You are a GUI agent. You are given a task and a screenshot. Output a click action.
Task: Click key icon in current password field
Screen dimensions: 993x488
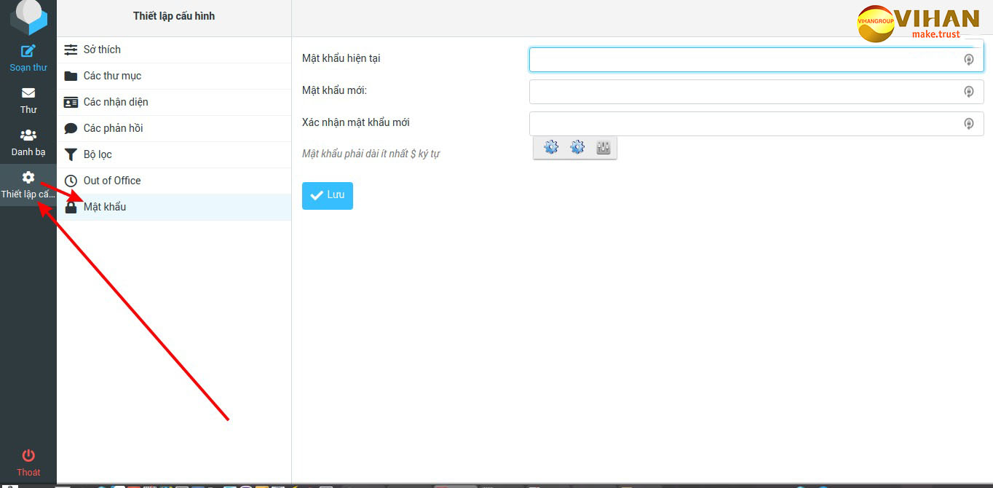968,60
